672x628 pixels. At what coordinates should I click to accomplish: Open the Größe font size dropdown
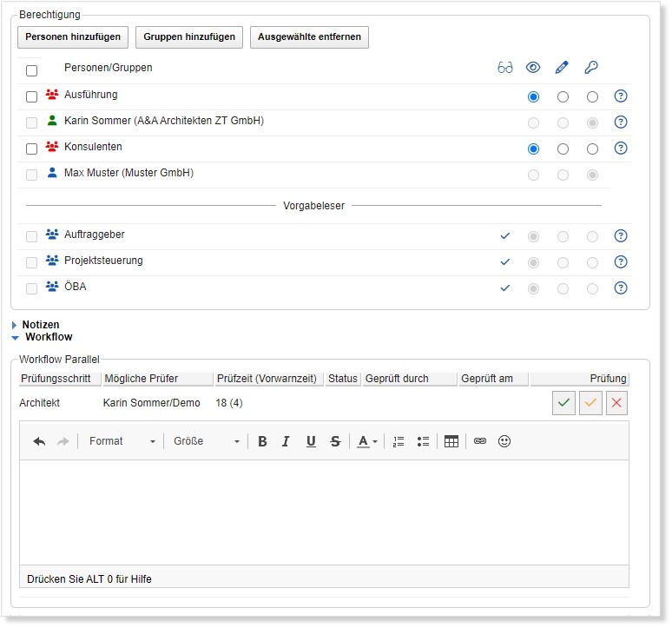206,441
